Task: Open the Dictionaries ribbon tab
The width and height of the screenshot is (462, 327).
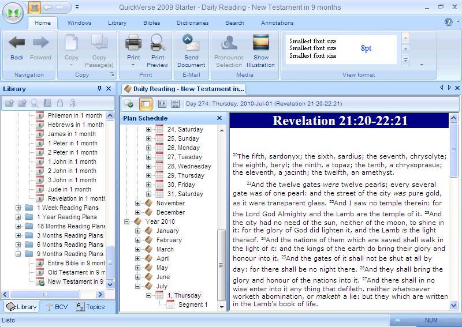Action: point(193,22)
